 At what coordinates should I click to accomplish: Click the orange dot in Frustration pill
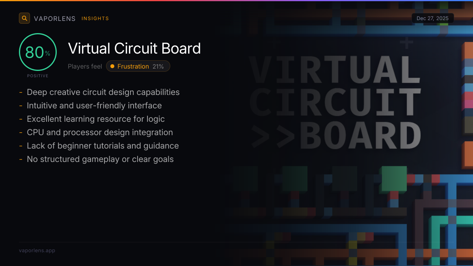point(112,66)
